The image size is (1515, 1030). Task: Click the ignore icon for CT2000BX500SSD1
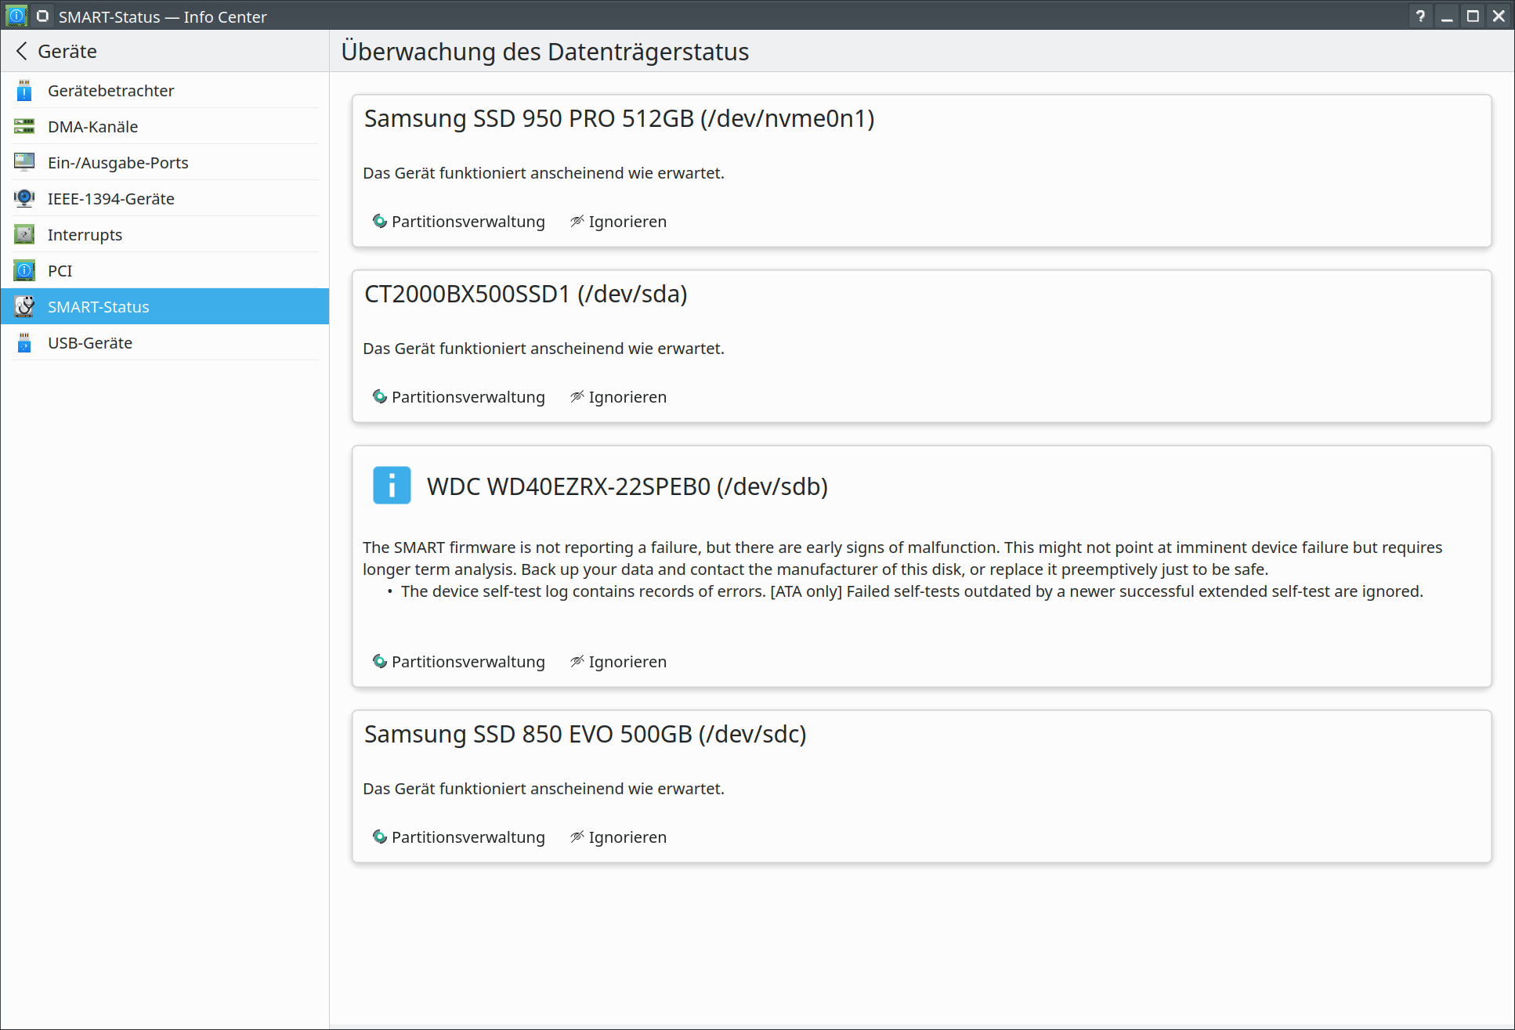coord(577,397)
